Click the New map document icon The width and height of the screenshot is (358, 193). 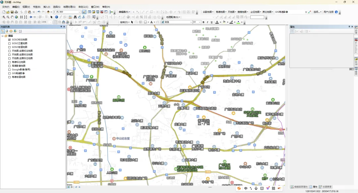(4, 12)
